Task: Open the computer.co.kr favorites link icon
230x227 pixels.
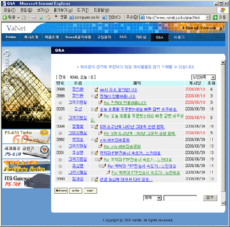Action: coord(71,17)
